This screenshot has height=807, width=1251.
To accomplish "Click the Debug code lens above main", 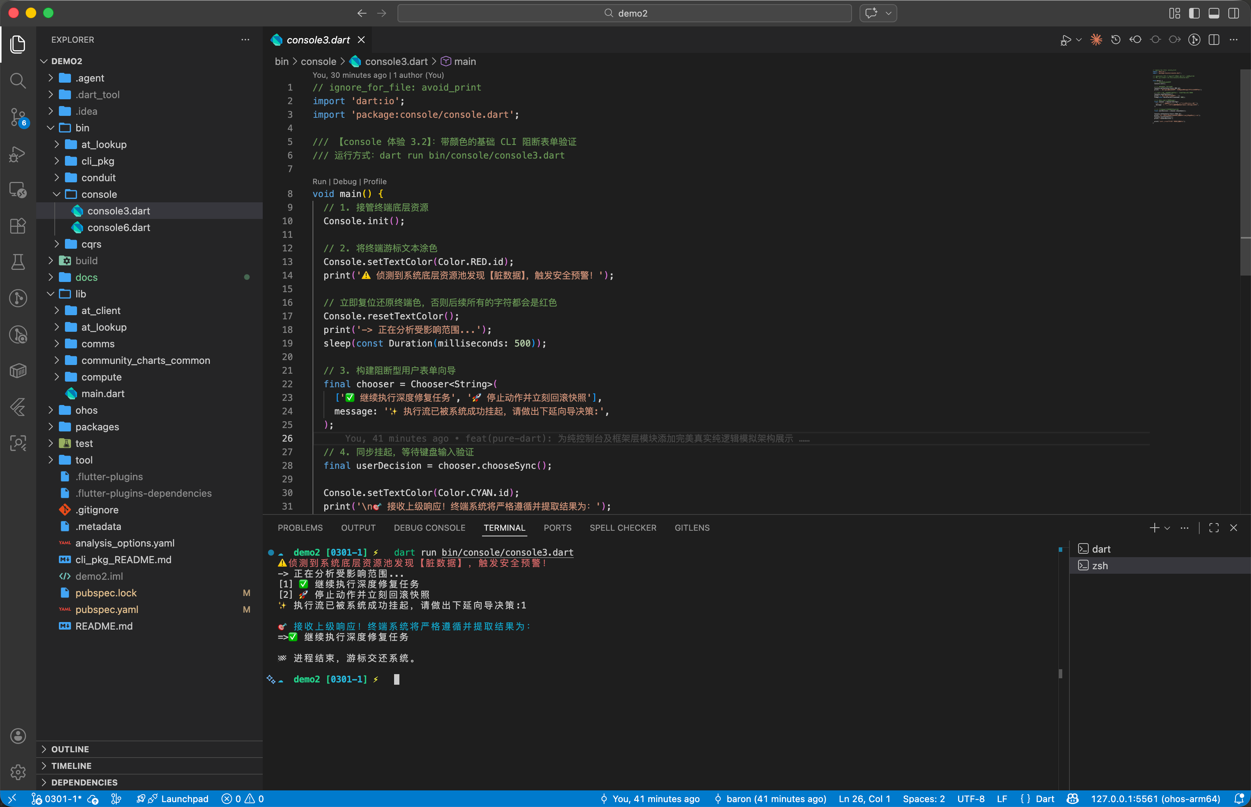I will point(344,181).
